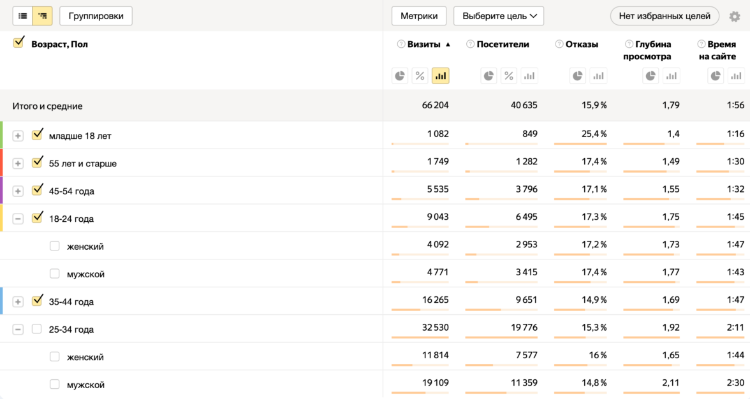Sort table by Отказы column header
The height and width of the screenshot is (399, 750).
582,45
